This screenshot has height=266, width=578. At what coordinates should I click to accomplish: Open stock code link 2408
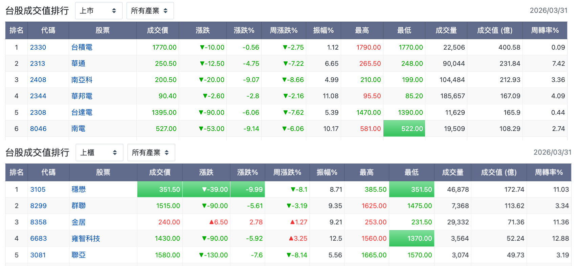click(x=38, y=80)
